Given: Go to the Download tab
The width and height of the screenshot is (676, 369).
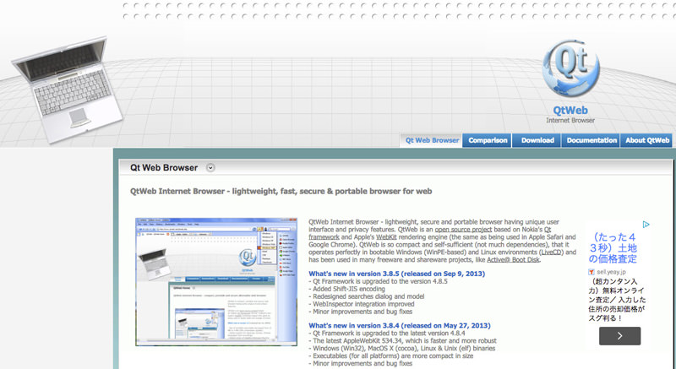Looking at the screenshot, I should 537,140.
